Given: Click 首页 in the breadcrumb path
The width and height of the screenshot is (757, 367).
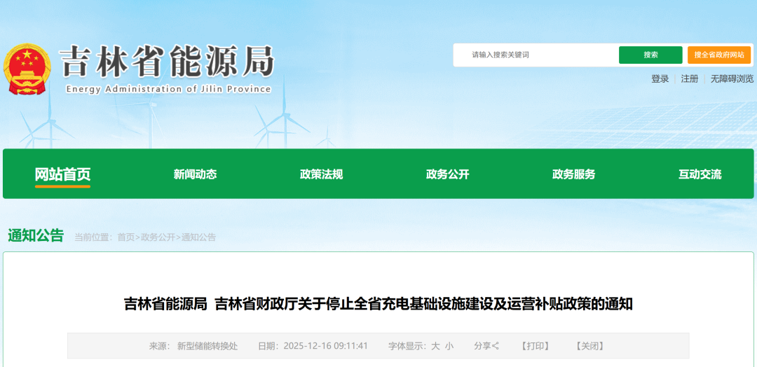Looking at the screenshot, I should pos(125,237).
